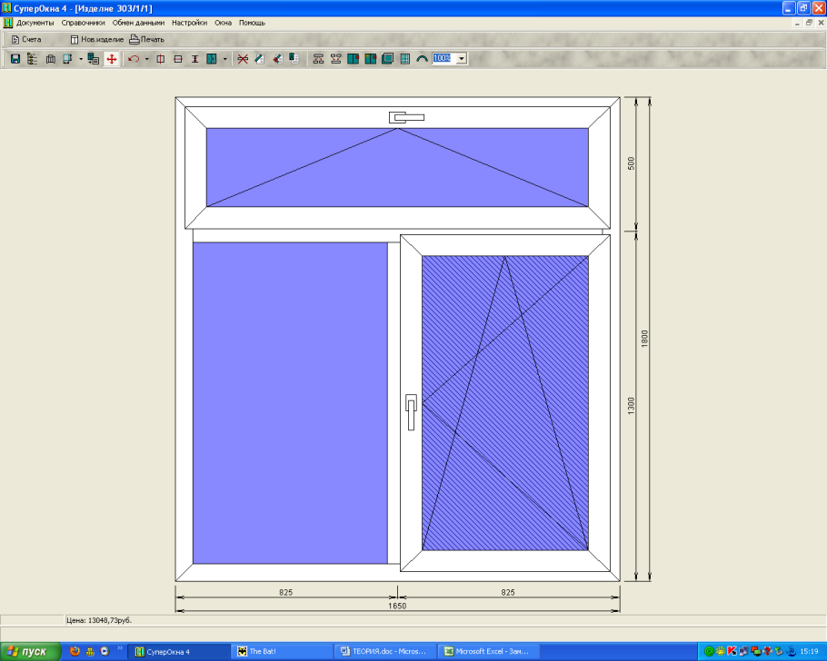The image size is (827, 661).
Task: Open the zoom percentage dropdown
Action: point(462,58)
